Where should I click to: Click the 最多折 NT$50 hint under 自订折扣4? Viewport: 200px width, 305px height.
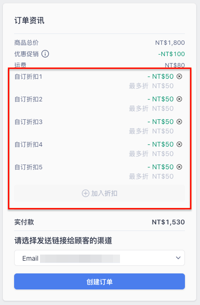pos(151,154)
